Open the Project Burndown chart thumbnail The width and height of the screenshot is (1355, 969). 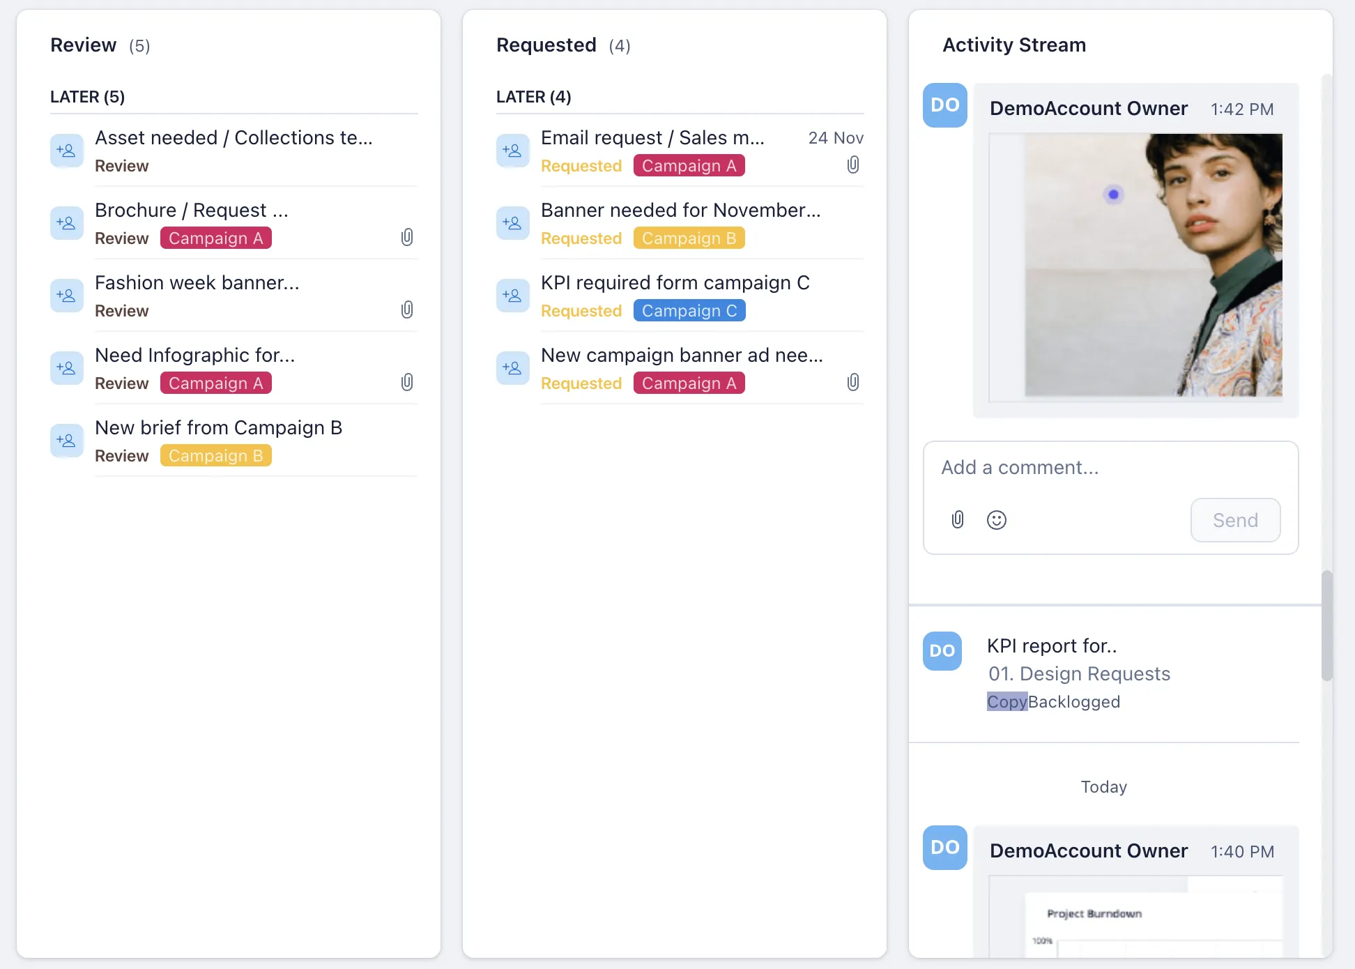pos(1135,917)
